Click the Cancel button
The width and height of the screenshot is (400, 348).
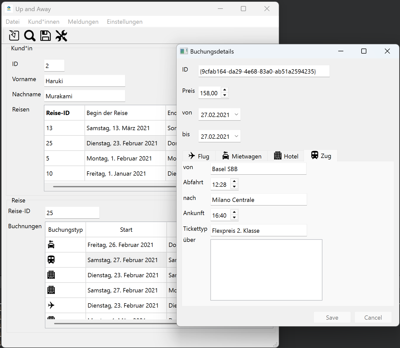coord(373,317)
